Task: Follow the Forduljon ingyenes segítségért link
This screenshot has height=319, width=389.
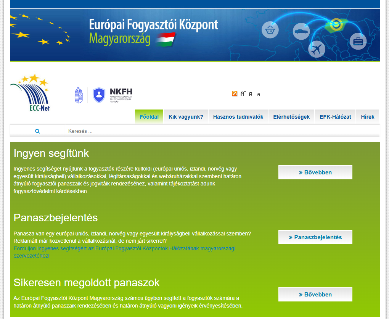Action: (124, 252)
